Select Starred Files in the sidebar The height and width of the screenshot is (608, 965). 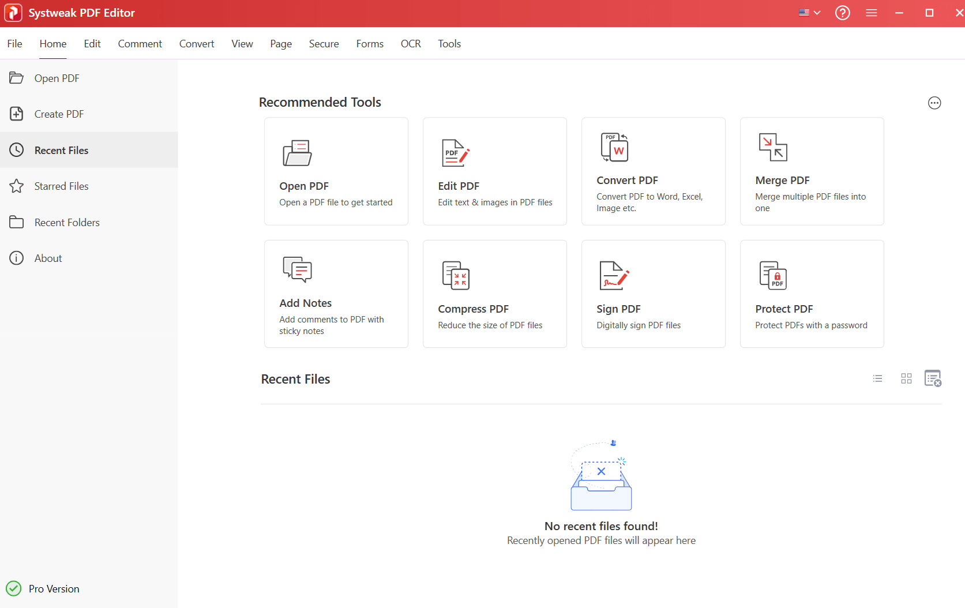pyautogui.click(x=61, y=186)
